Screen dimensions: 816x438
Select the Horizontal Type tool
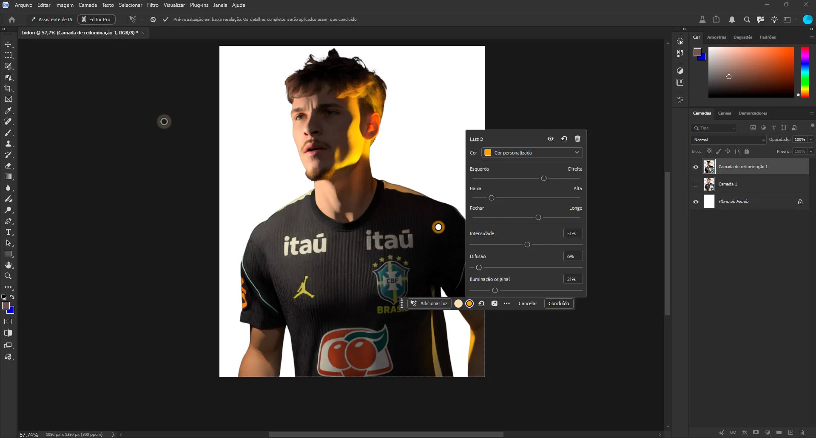[x=8, y=232]
